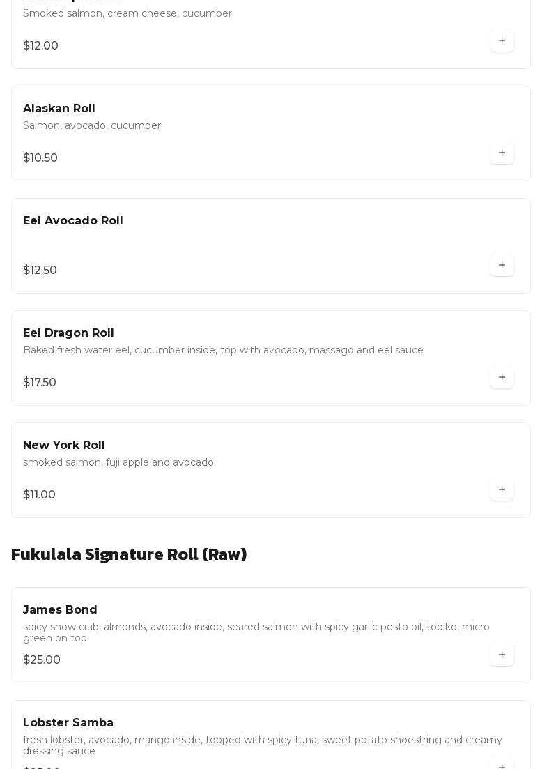Click the Eel Dragon Roll description text

223,350
